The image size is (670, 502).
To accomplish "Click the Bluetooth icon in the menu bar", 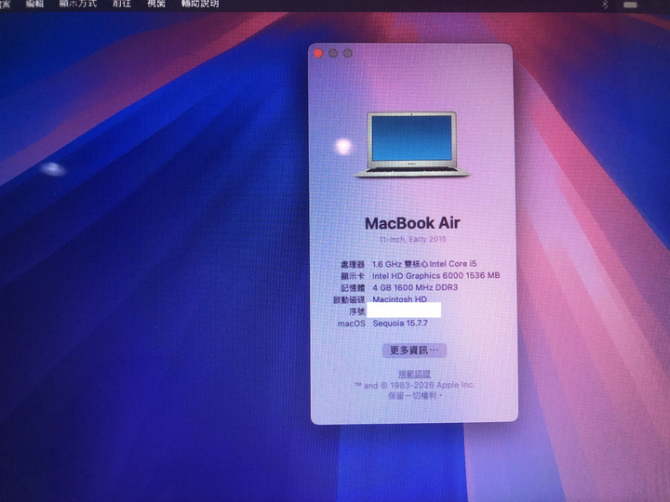I will click(605, 5).
